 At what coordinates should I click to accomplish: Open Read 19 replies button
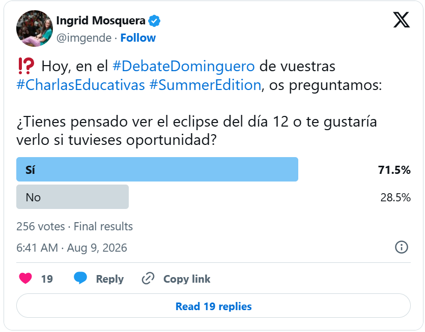pyautogui.click(x=213, y=306)
